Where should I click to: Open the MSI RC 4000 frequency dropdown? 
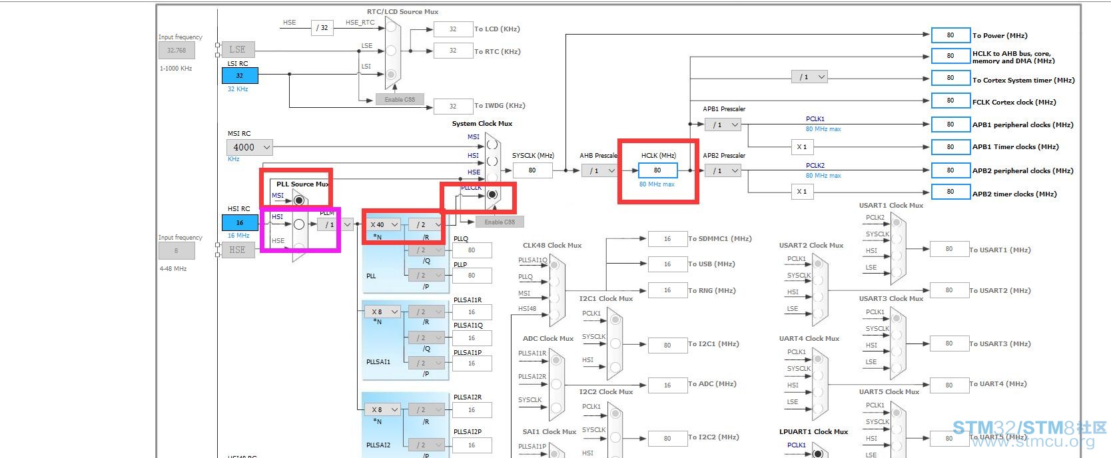point(250,147)
